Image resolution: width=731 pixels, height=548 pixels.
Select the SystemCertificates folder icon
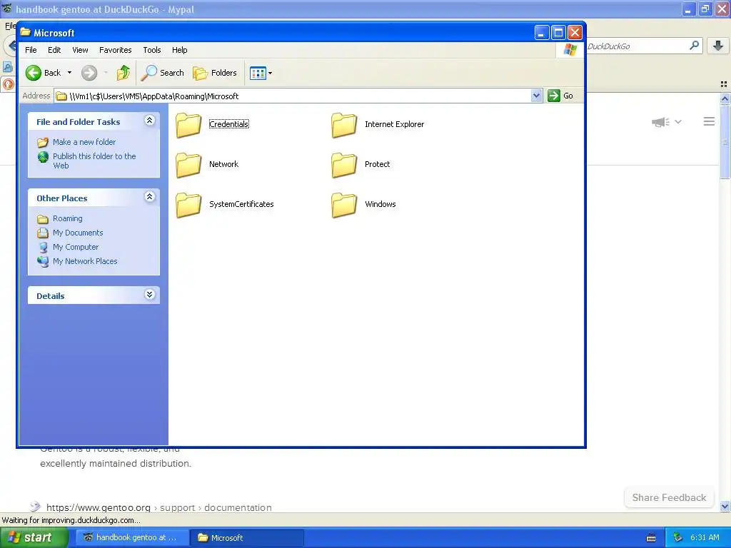coord(188,205)
